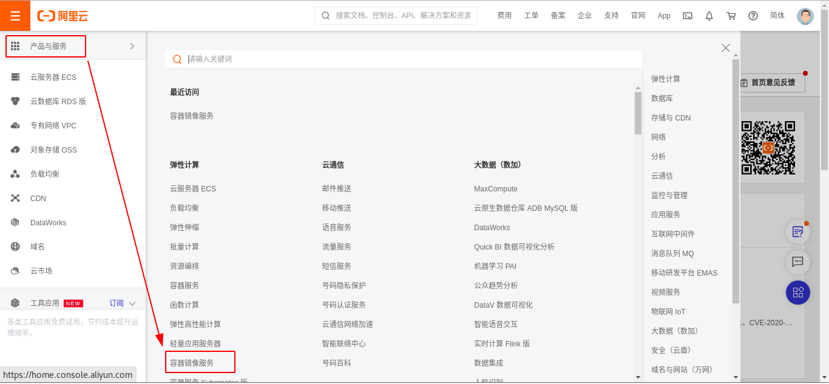Viewport: 829px width, 384px height.
Task: Open 实时计算 Flink 版 link
Action: [502, 343]
